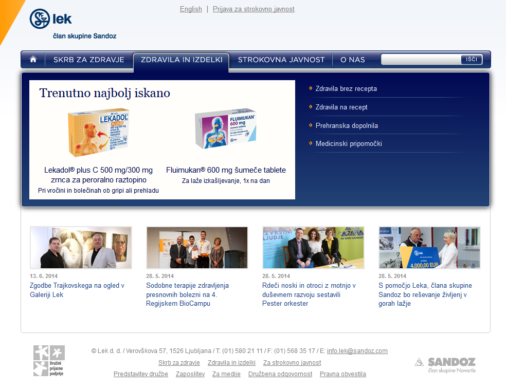This screenshot has height=389, width=506.
Task: Read Rdeči noski in otroci article
Action: 309,294
